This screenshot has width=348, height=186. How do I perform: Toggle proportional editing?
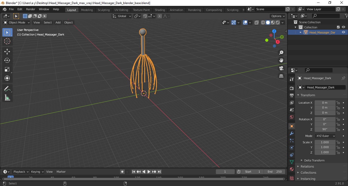[160, 16]
